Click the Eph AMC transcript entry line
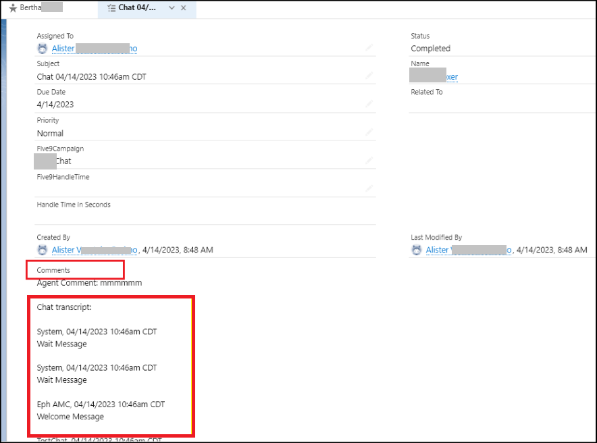The height and width of the screenshot is (443, 597). [x=101, y=405]
